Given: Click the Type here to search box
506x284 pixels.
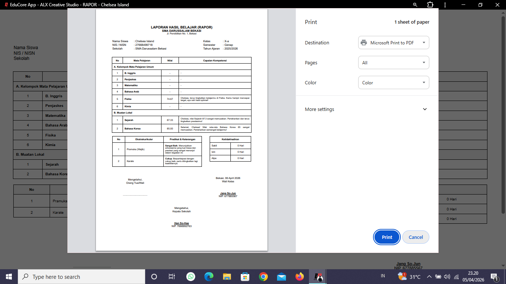Looking at the screenshot, I should [x=81, y=277].
